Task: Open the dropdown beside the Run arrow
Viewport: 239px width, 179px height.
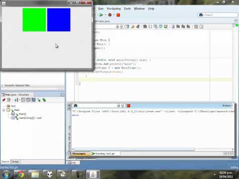Action: tap(106, 15)
